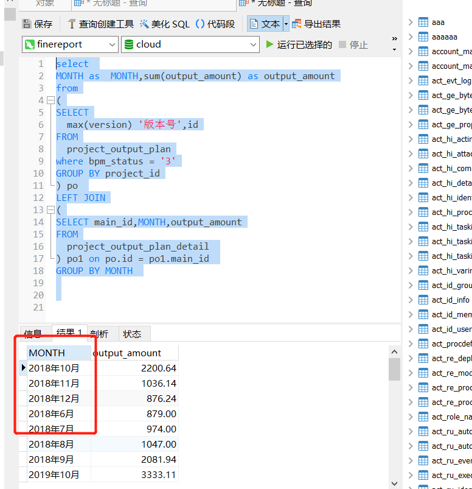Click the results scrollbar up arrow
The height and width of the screenshot is (489, 472).
click(x=394, y=352)
